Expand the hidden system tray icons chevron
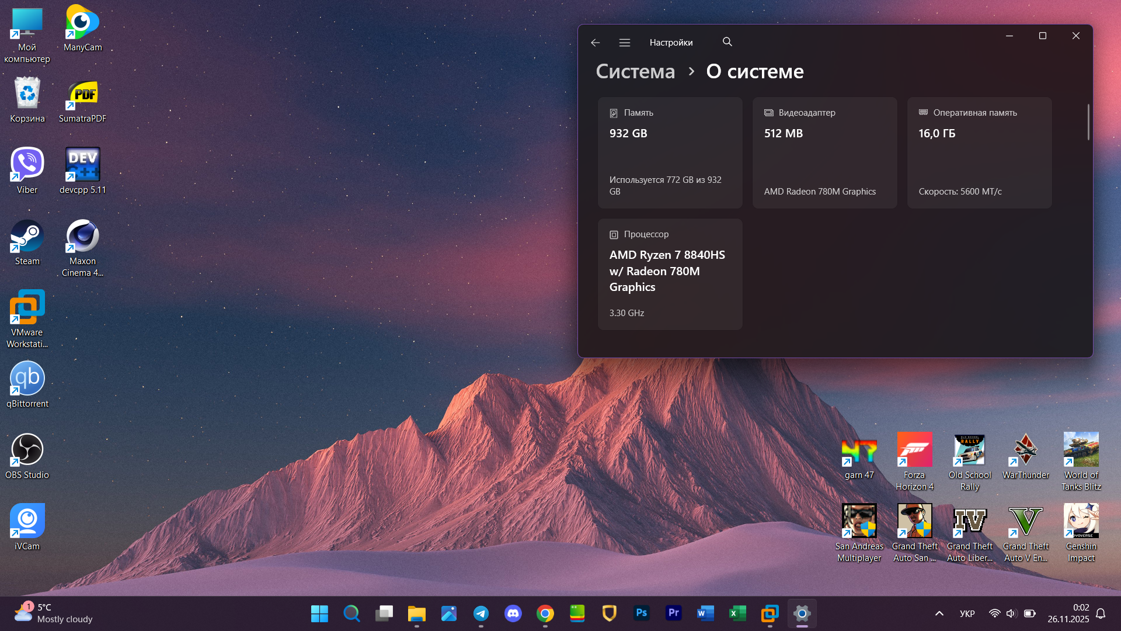The height and width of the screenshot is (631, 1121). click(939, 613)
